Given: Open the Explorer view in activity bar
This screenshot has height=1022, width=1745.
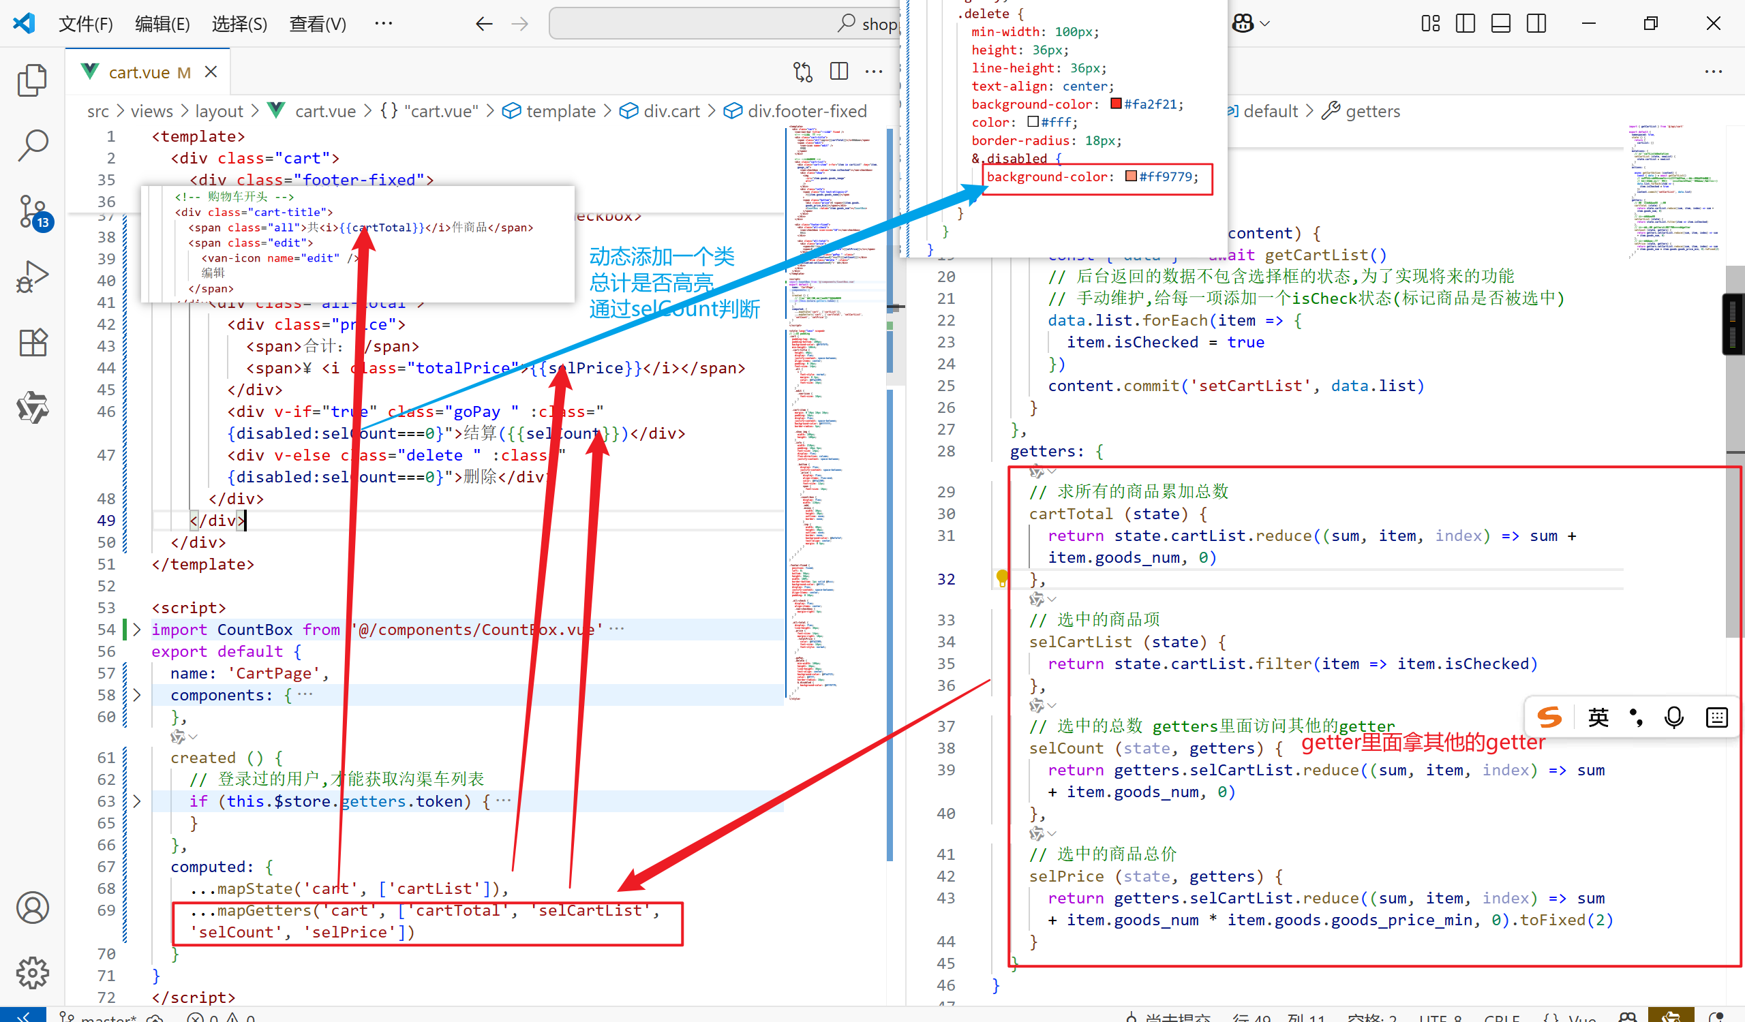Looking at the screenshot, I should (32, 80).
